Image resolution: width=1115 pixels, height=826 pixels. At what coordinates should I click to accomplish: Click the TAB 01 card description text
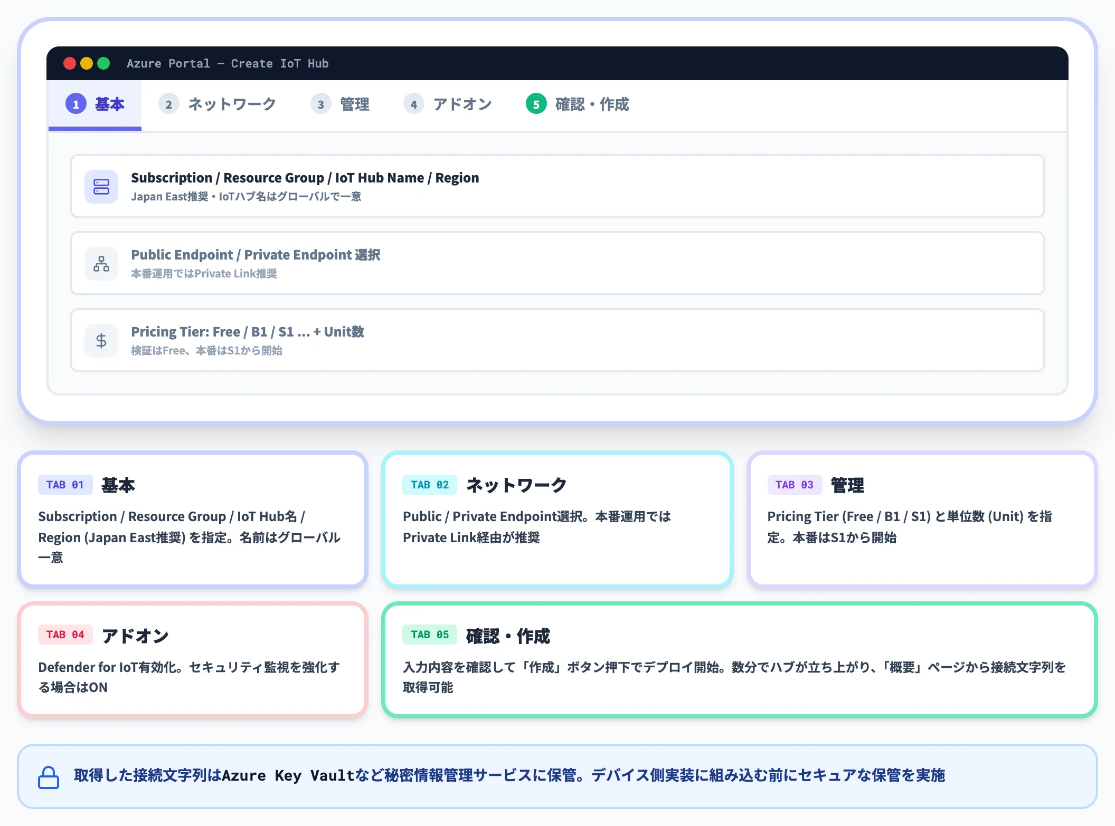[x=190, y=537]
